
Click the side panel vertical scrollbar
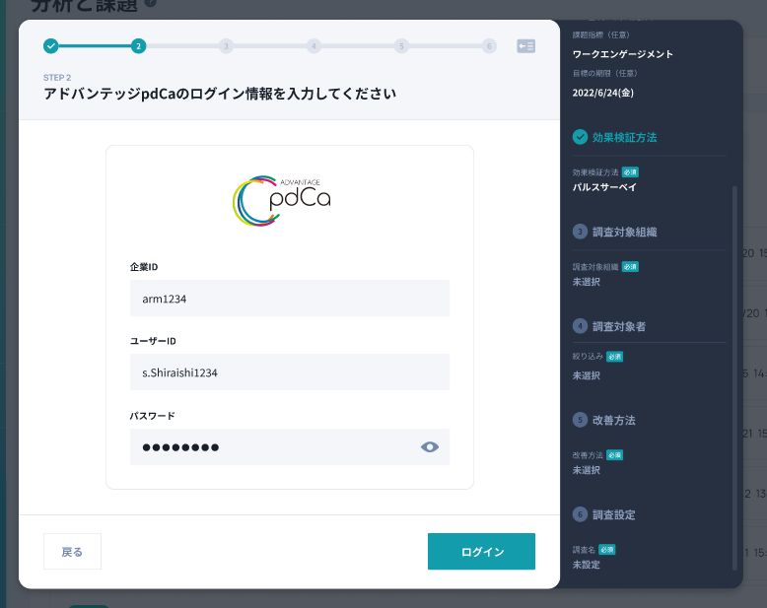pos(734,377)
